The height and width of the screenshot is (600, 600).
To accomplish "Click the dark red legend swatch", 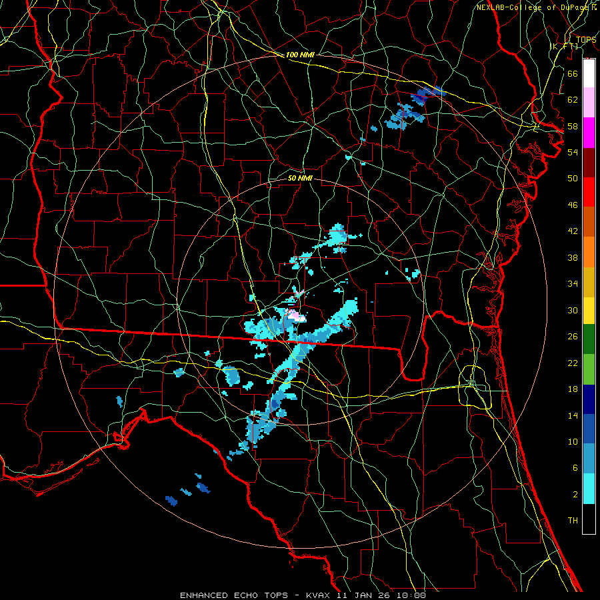I will [x=589, y=162].
